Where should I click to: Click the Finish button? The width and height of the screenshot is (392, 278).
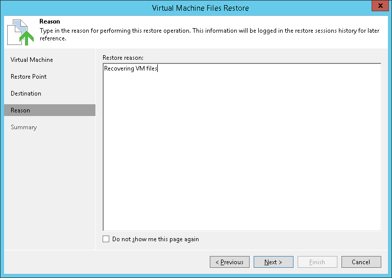click(x=317, y=262)
